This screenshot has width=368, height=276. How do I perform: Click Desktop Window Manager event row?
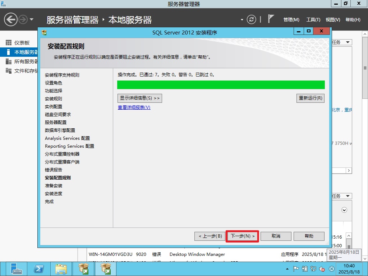(x=207, y=254)
